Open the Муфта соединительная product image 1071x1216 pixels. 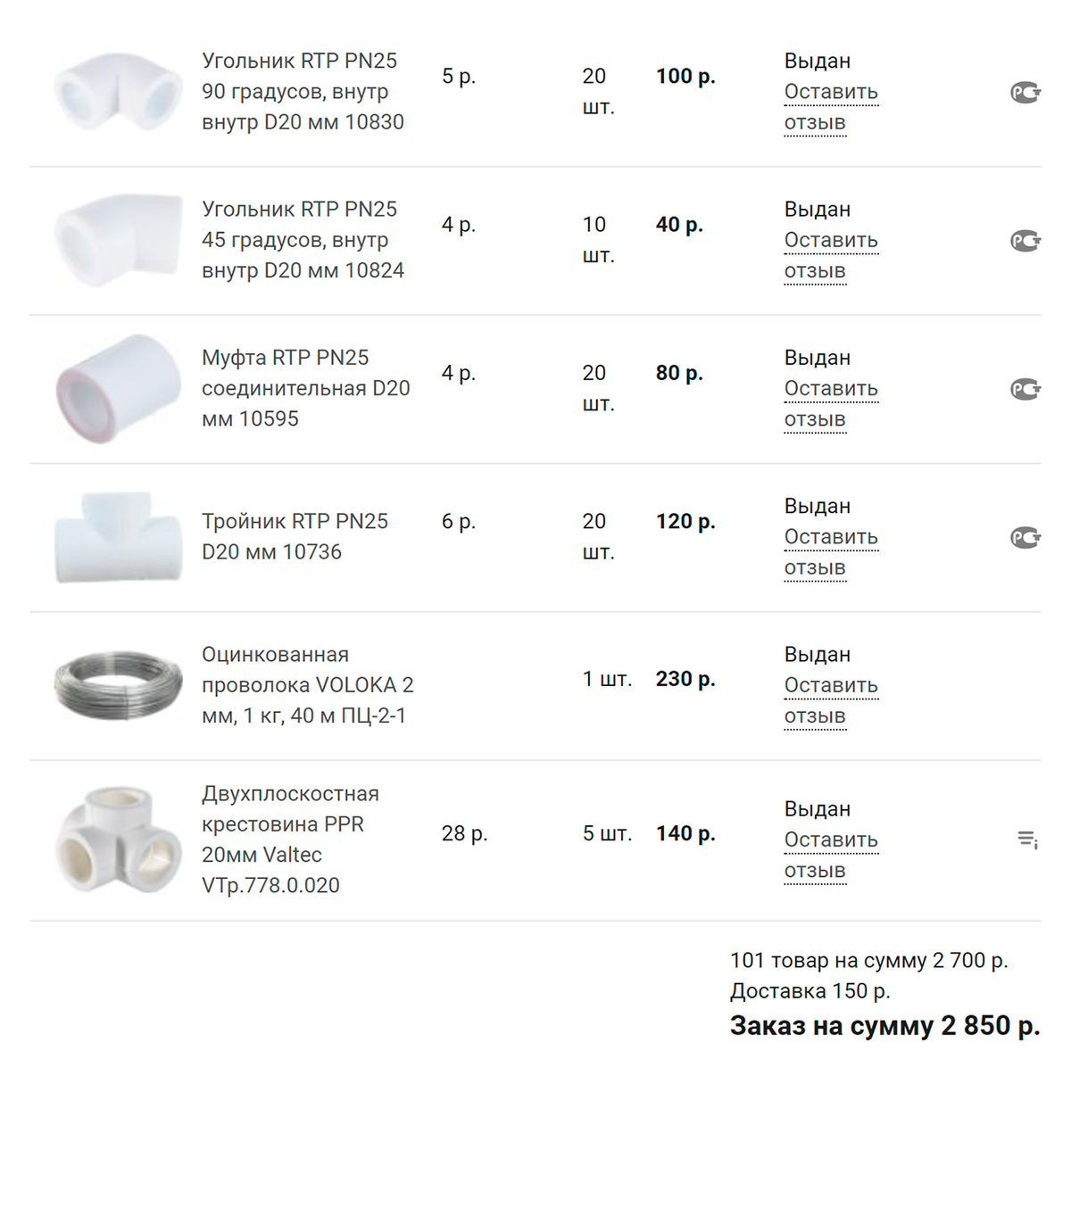coord(118,389)
